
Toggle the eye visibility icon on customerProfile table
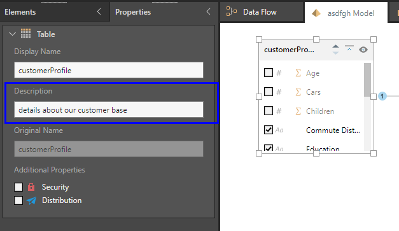(x=363, y=50)
